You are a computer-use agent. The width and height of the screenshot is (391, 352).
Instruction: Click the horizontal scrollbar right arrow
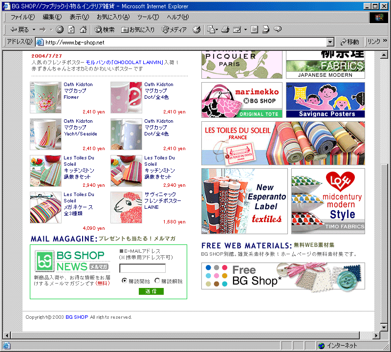pos(376,335)
